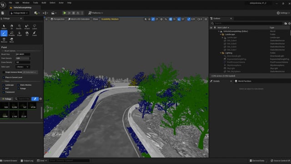Choose the foliage Reapply tool
This screenshot has width=291, height=164.
[x=11, y=33]
